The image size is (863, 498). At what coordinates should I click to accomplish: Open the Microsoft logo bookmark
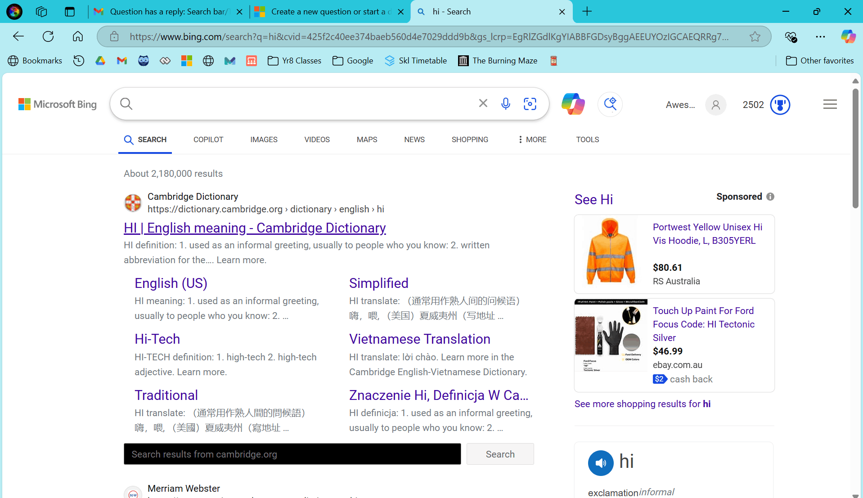point(187,61)
